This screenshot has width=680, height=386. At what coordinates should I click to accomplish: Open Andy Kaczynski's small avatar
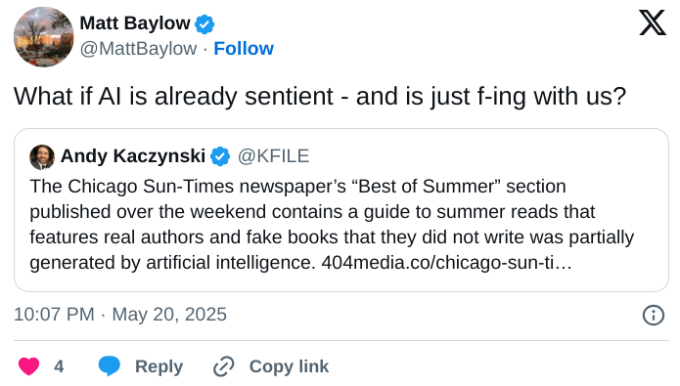tap(42, 156)
